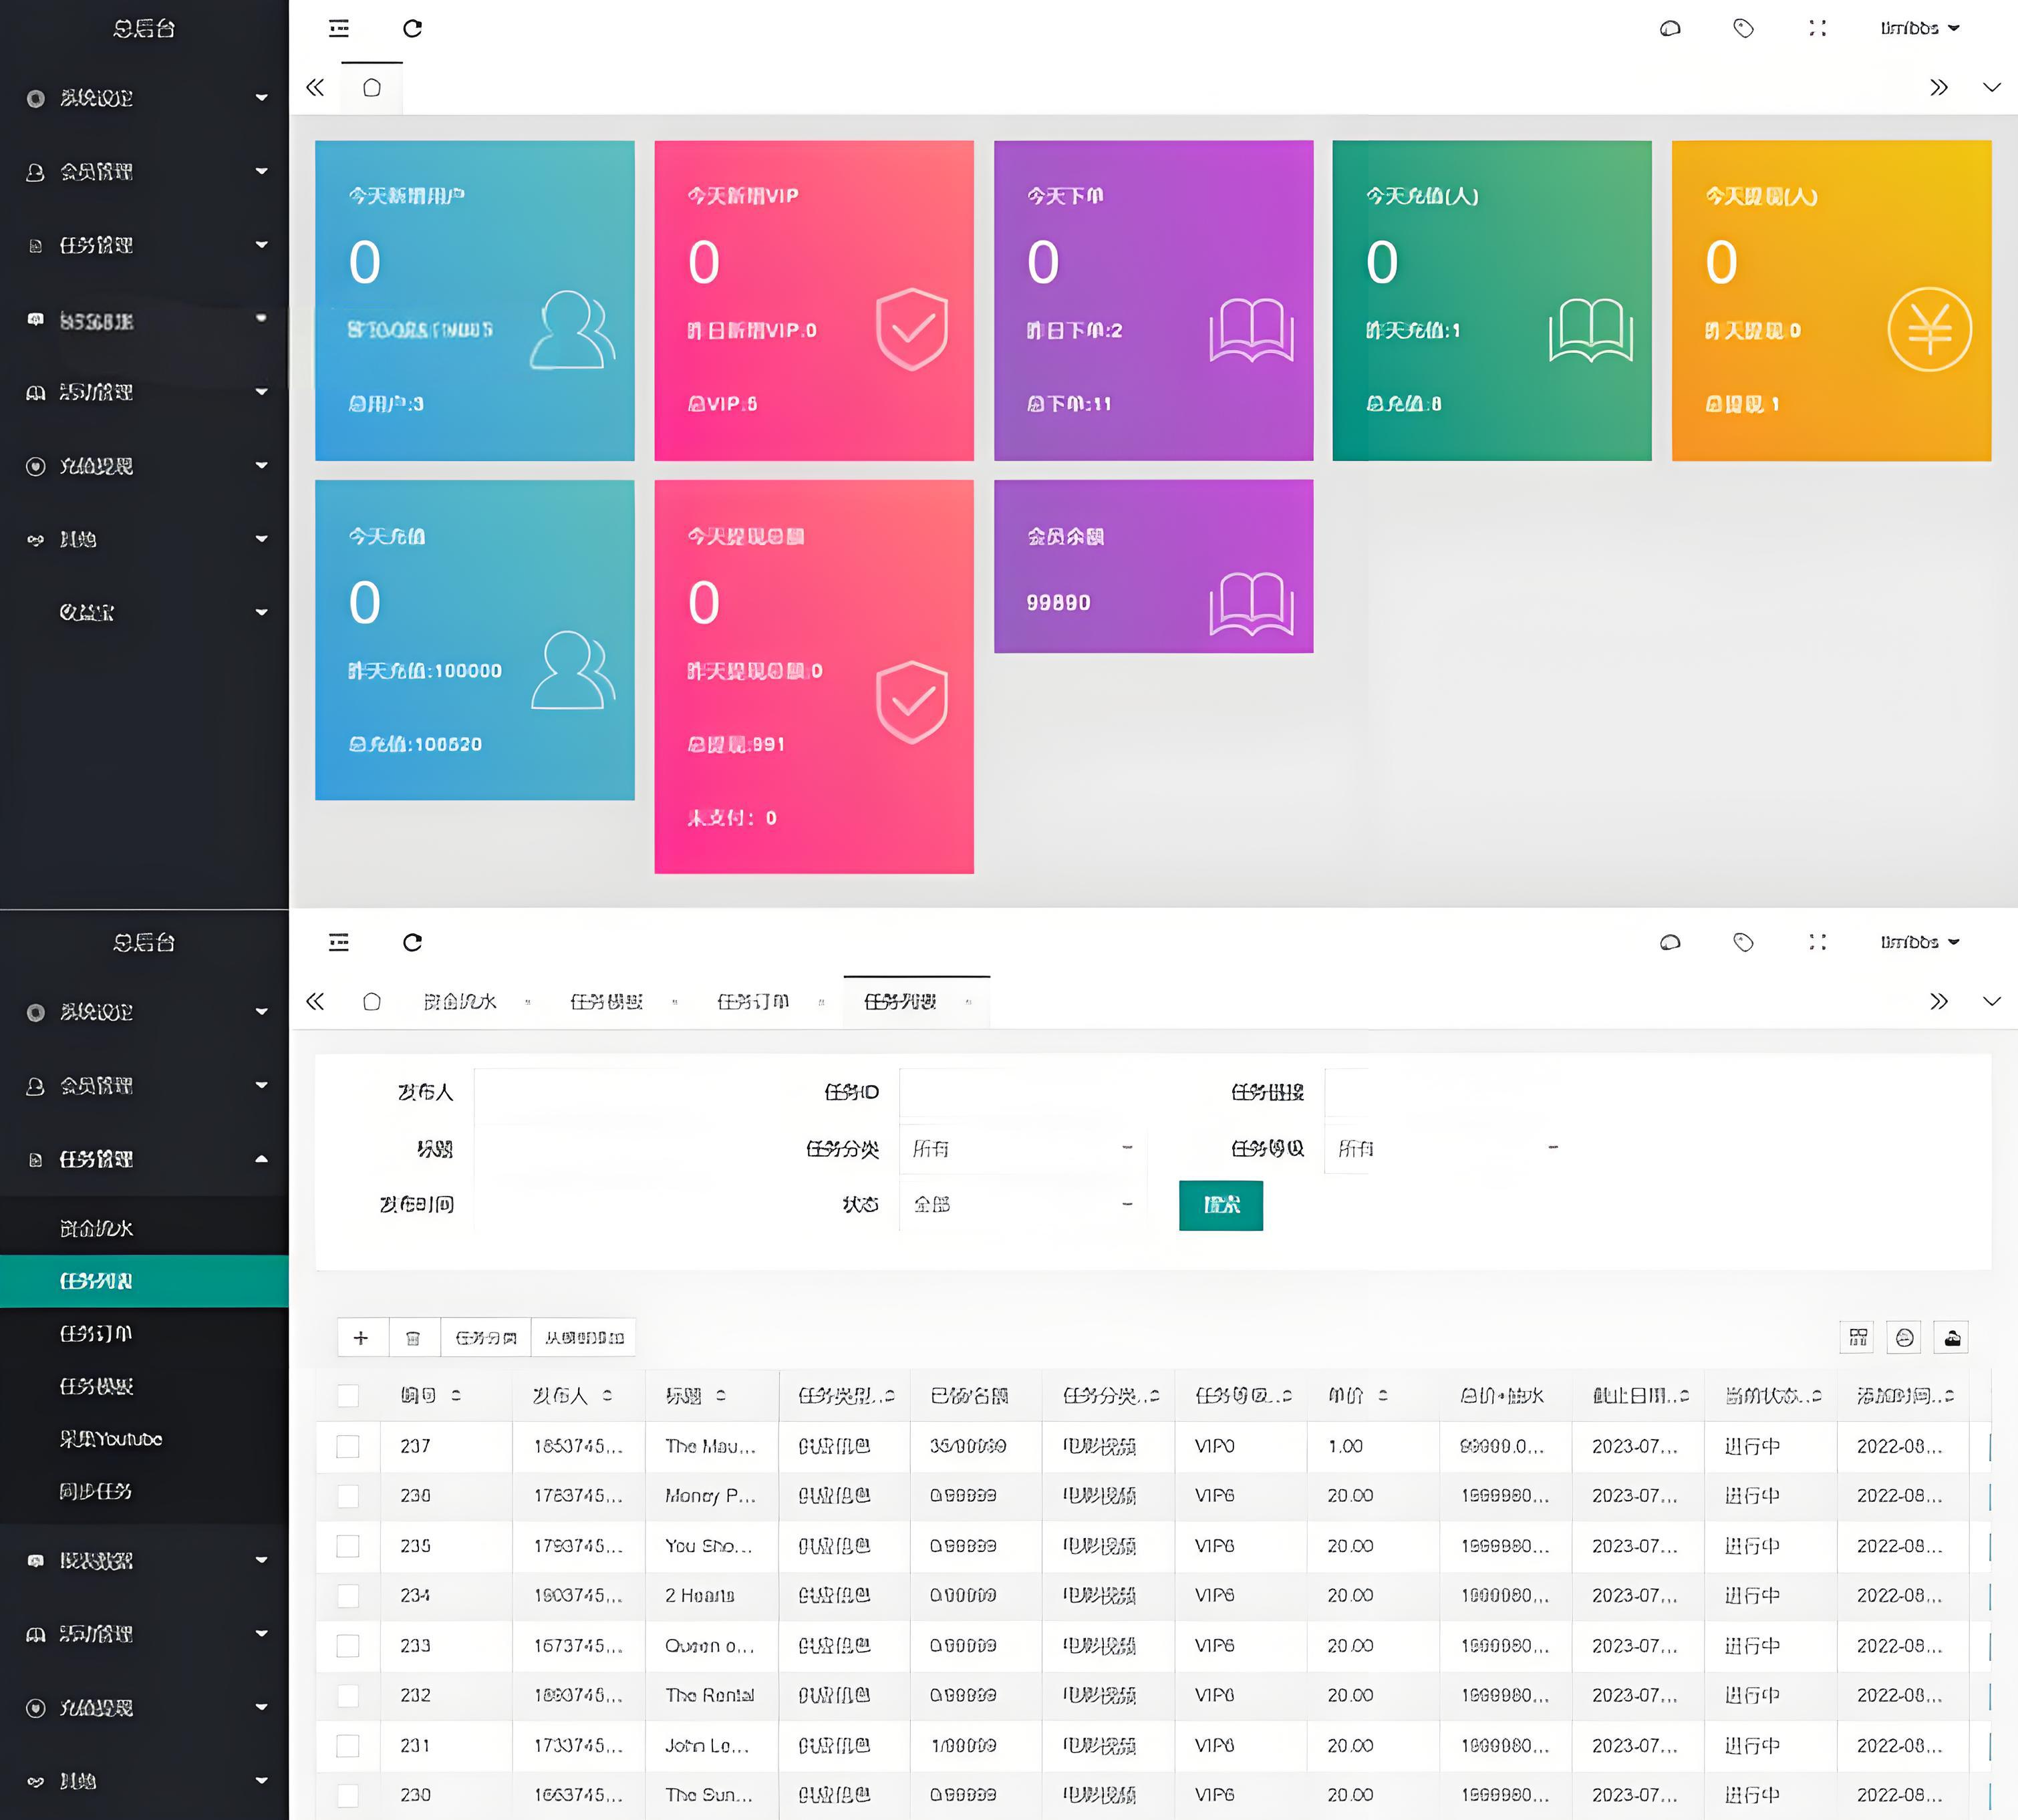The height and width of the screenshot is (1820, 2018).
Task: Click the green search button in the filter form
Action: tap(1221, 1206)
